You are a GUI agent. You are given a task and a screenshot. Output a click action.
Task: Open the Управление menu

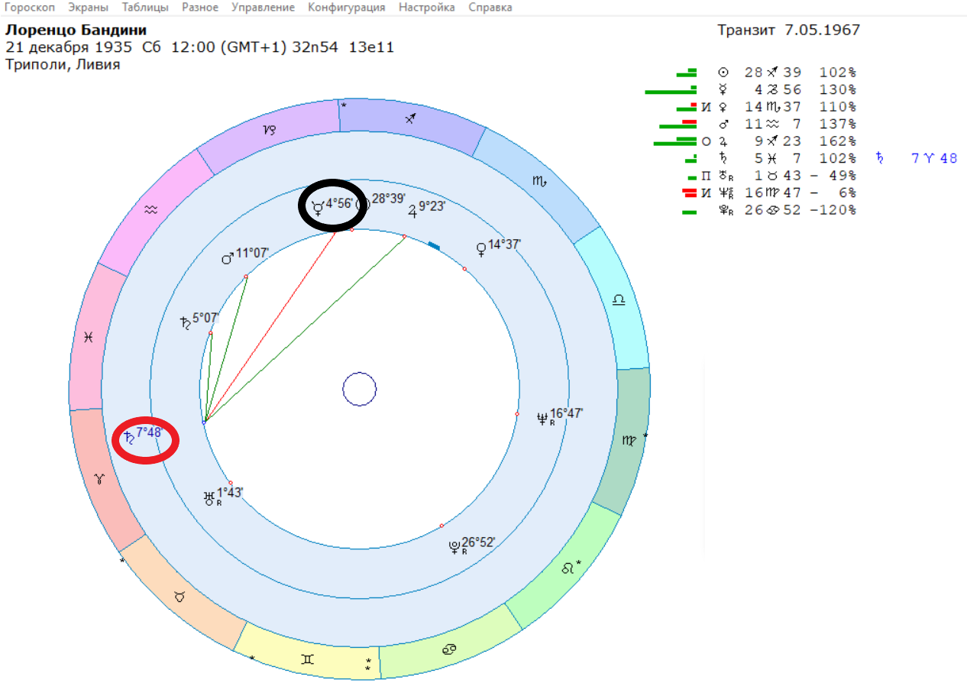pos(264,7)
